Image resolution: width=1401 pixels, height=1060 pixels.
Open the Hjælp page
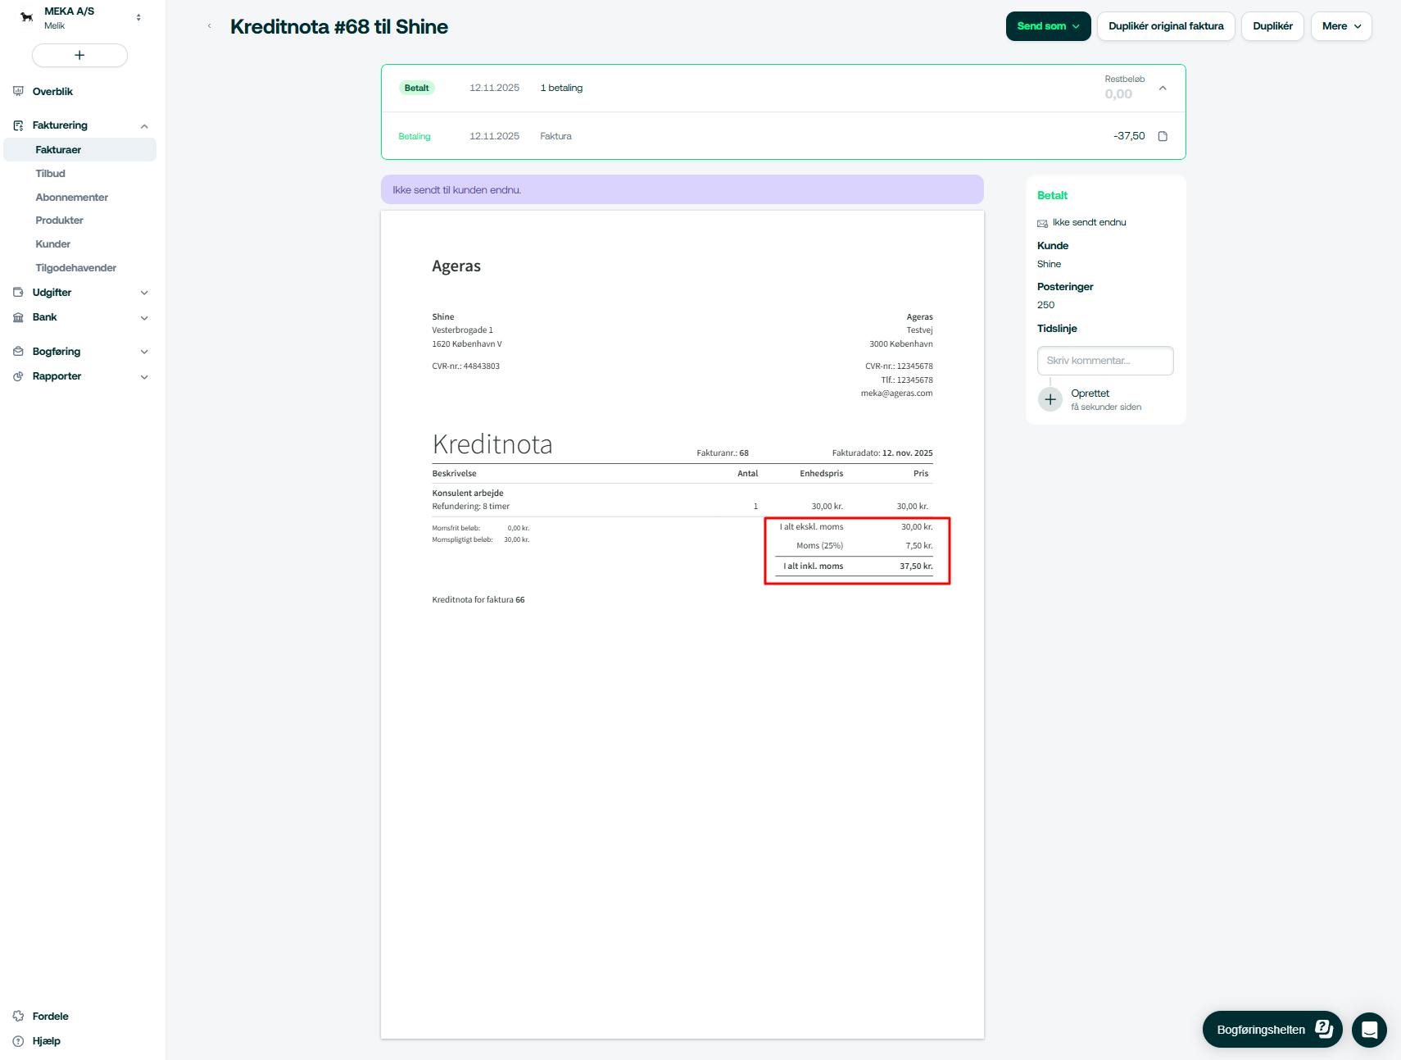(46, 1041)
